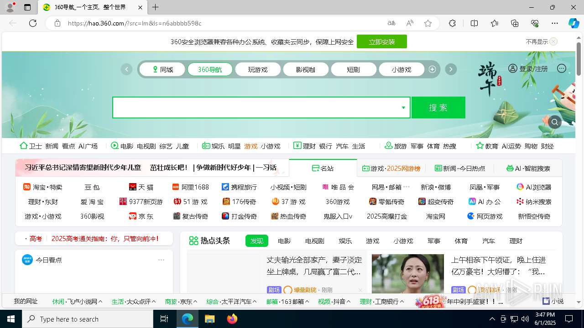
Task: Click the main search input field
Action: pyautogui.click(x=255, y=108)
